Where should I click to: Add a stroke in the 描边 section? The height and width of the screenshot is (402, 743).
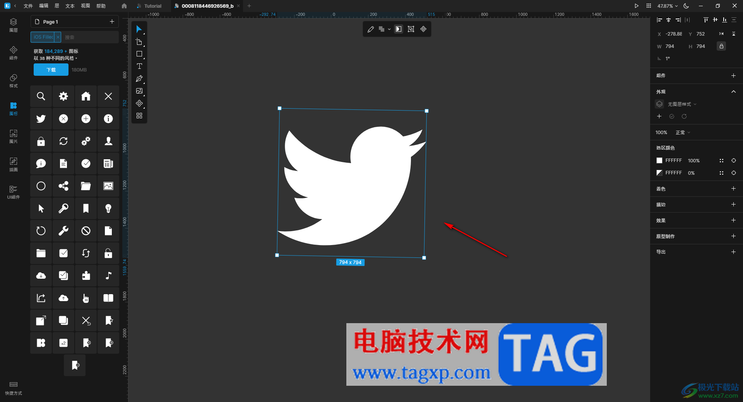tap(733, 204)
